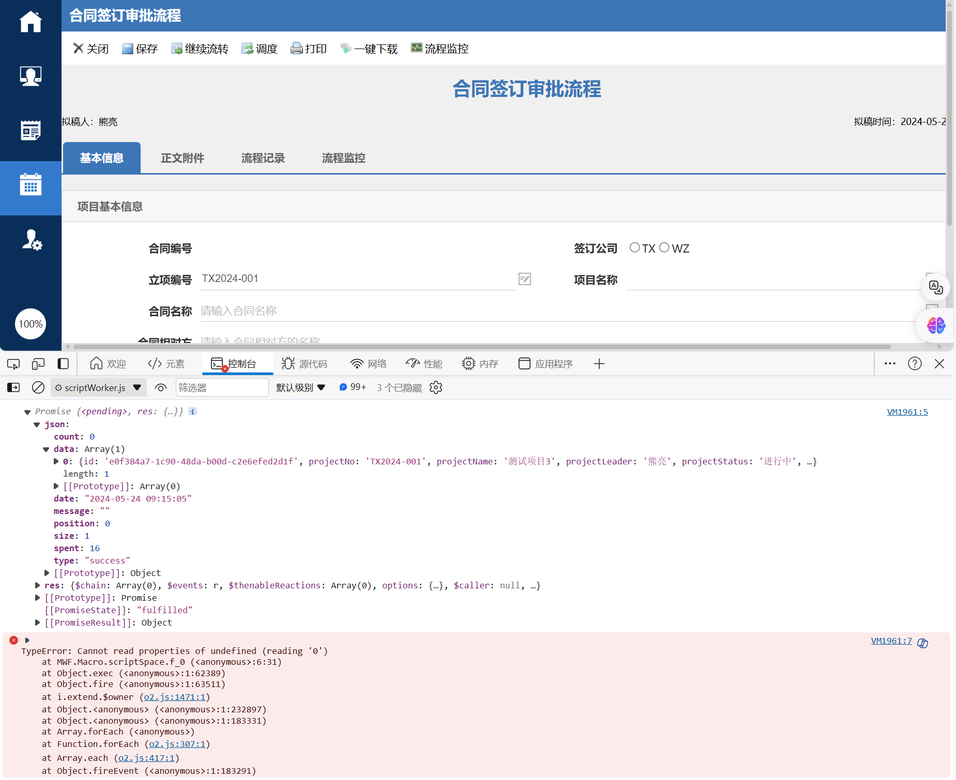Switch to the 流程记录 tab
Screen dimensions: 956x780
(x=263, y=158)
